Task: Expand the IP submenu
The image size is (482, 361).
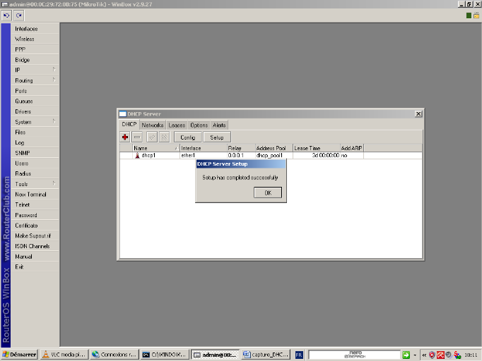Action: tap(35, 70)
